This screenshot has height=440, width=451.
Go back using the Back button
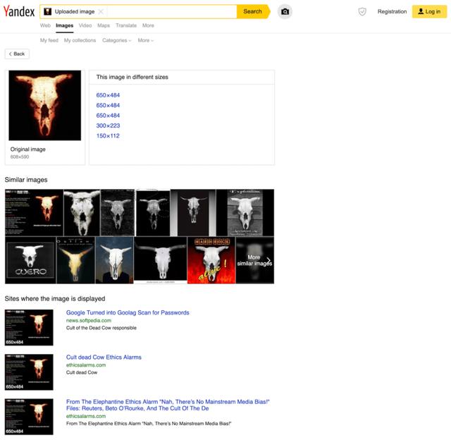pyautogui.click(x=17, y=54)
